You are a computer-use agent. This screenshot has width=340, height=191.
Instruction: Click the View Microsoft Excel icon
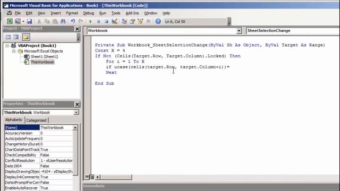click(10, 21)
